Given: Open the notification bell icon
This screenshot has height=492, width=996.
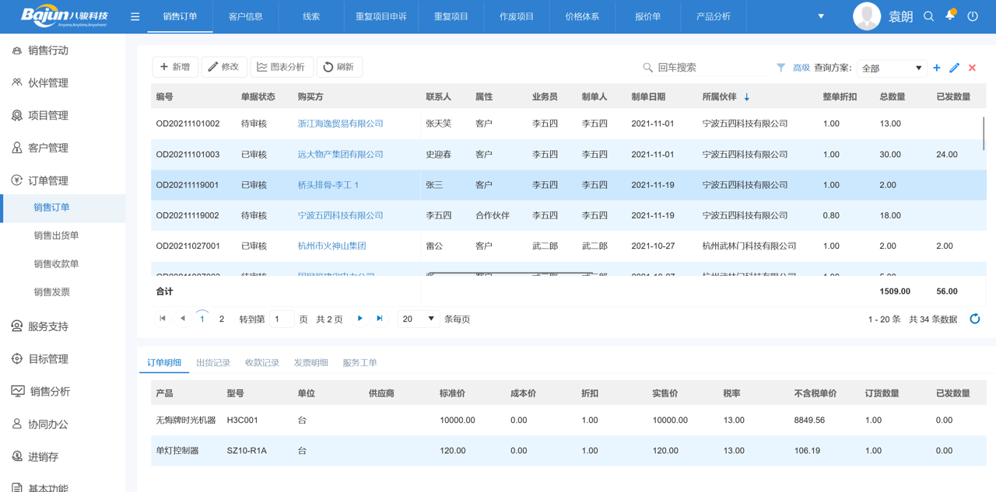Looking at the screenshot, I should (950, 16).
